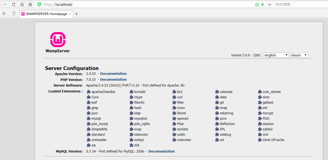This screenshot has height=160, width=328.
Task: Open the english language dropdown
Action: pyautogui.click(x=276, y=55)
